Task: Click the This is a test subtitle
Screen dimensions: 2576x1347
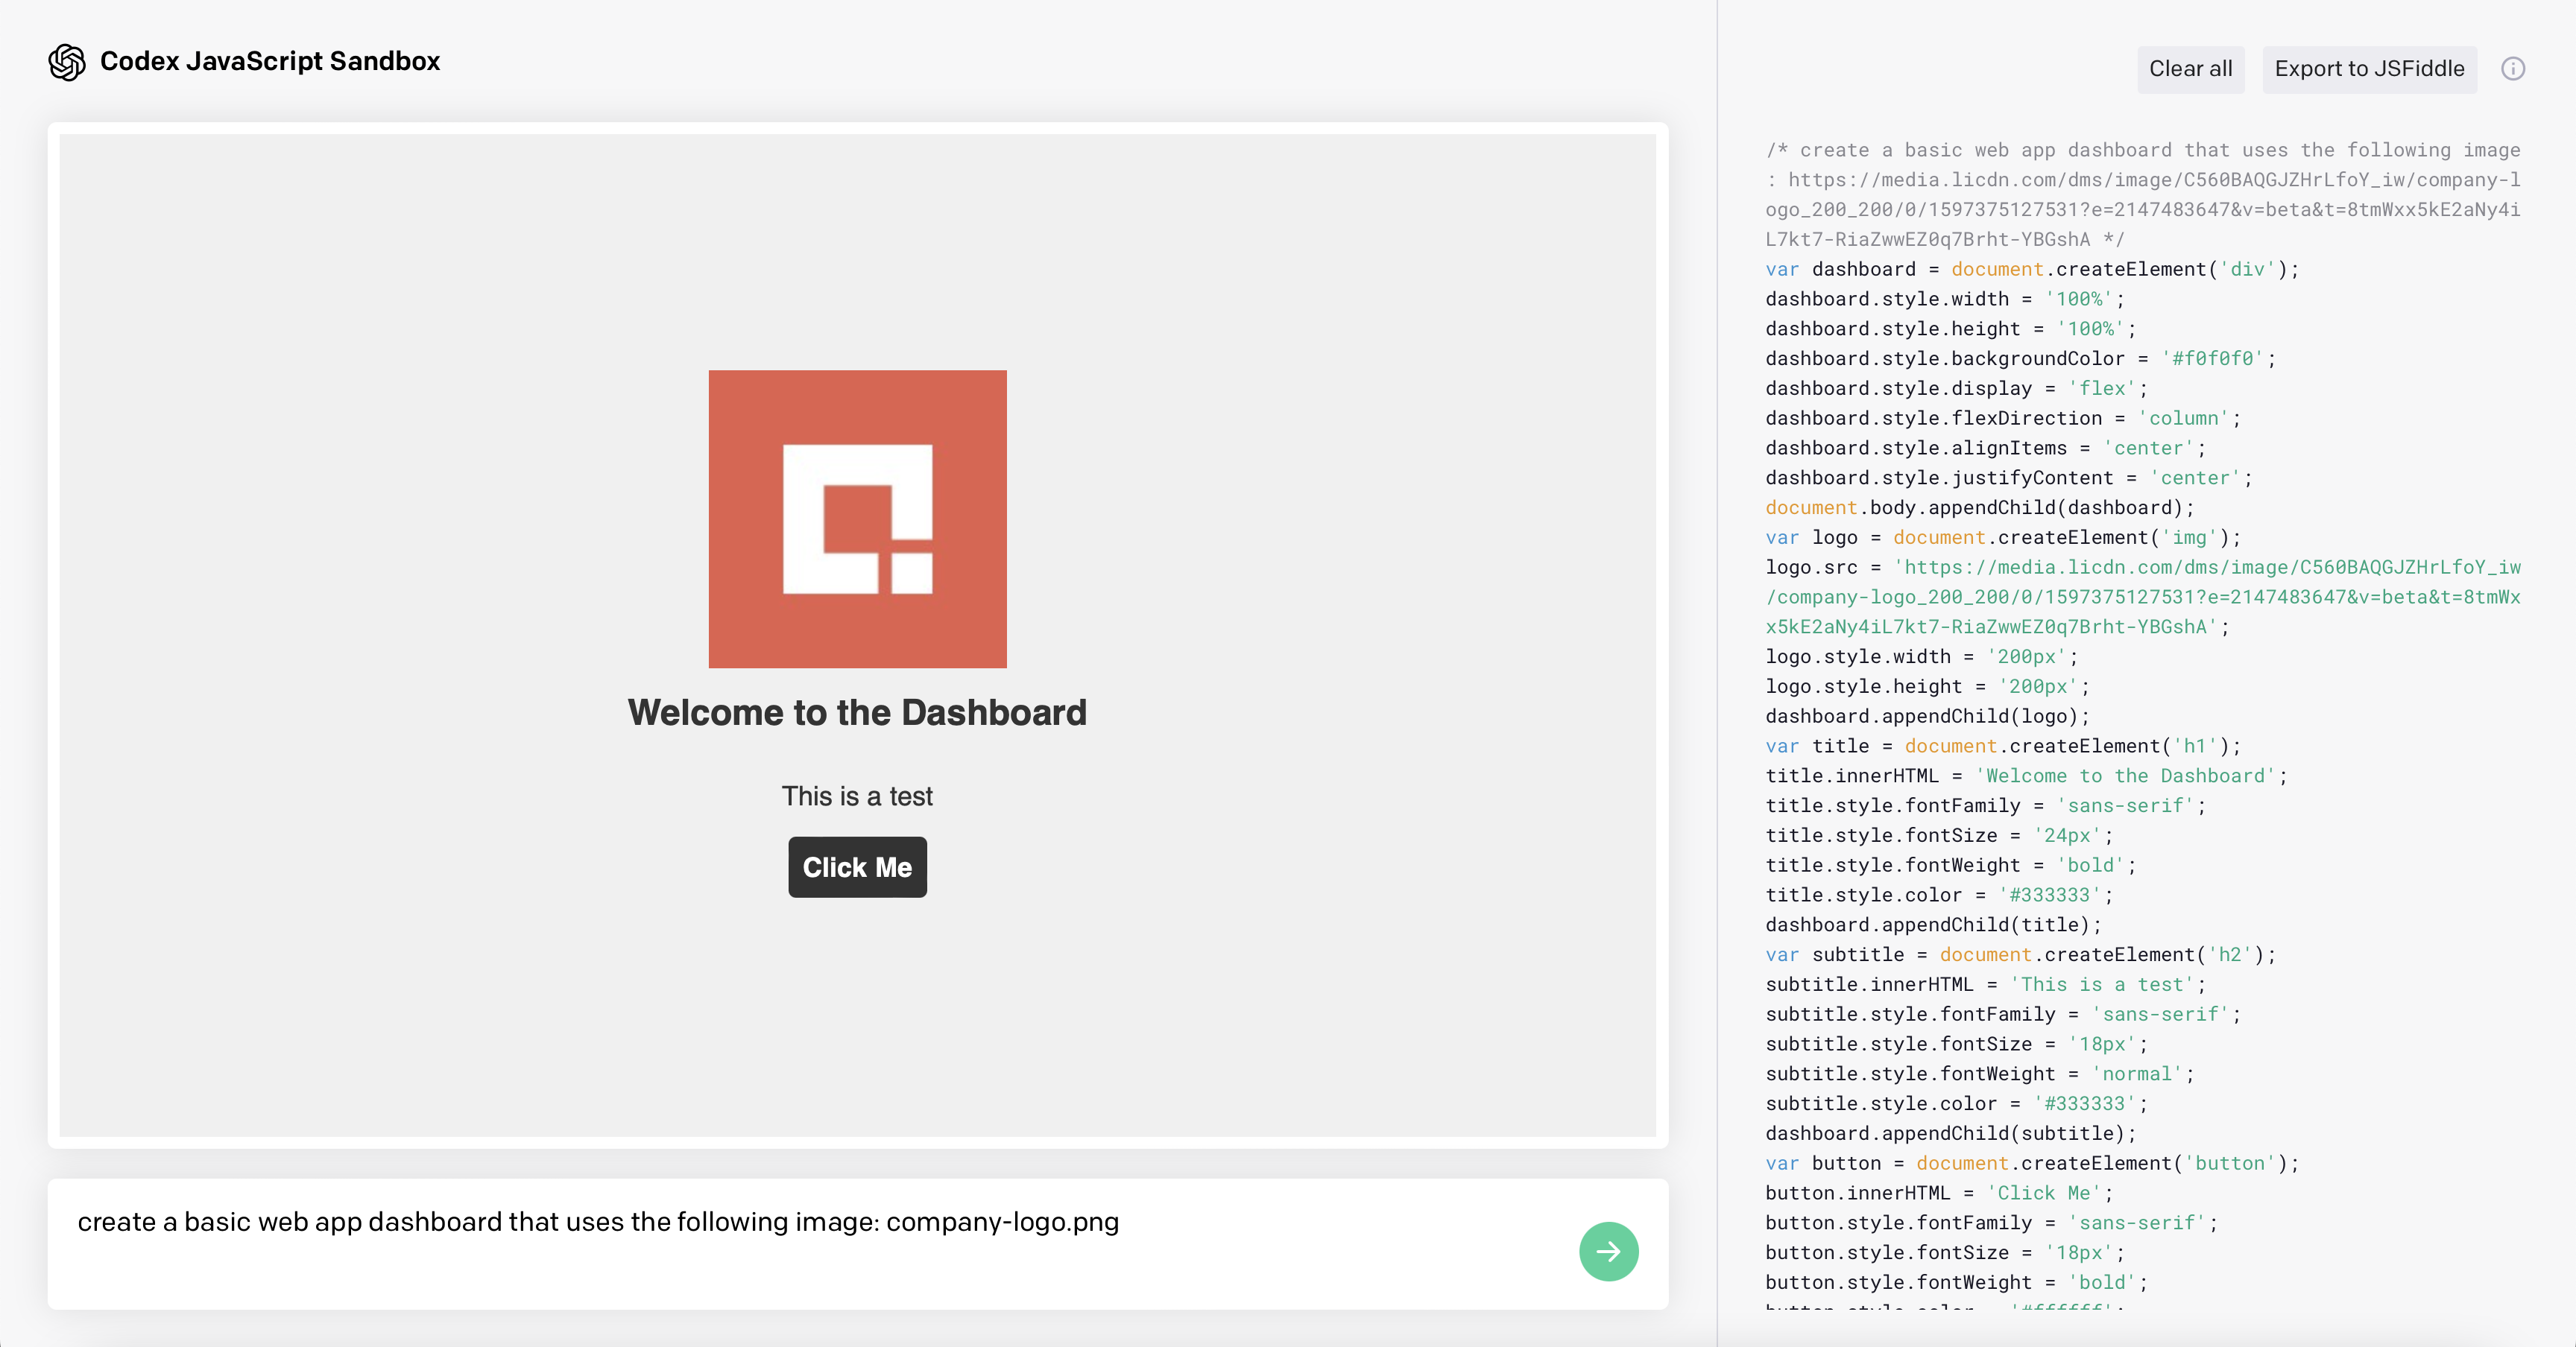Action: pos(857,796)
